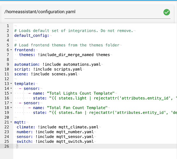Click the frontend: key
Screen dimensions: 177x159
click(x=25, y=50)
